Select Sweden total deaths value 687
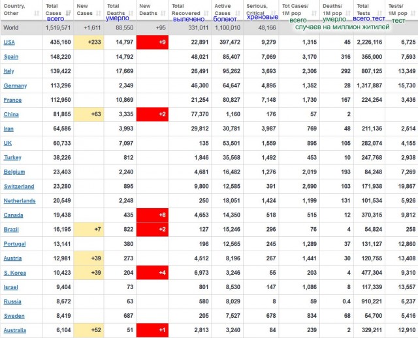The image size is (418, 338). point(128,316)
